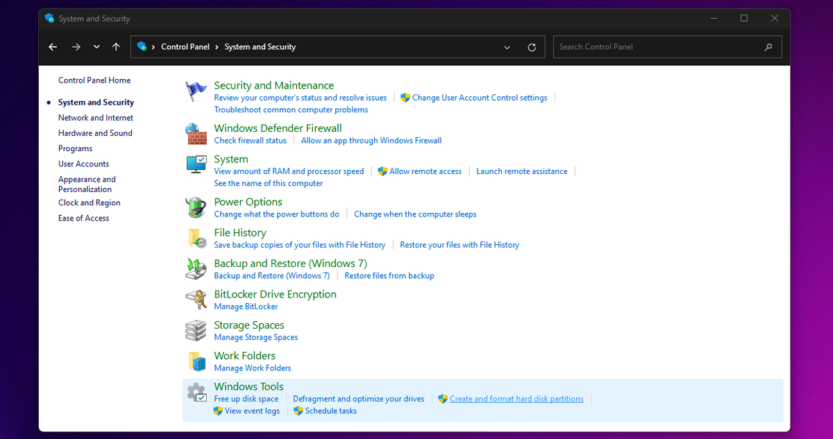
Task: Click the search magnifier icon
Action: 768,47
